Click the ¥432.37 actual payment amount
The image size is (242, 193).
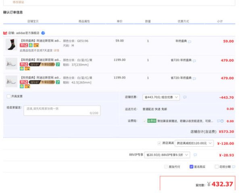point(220,184)
